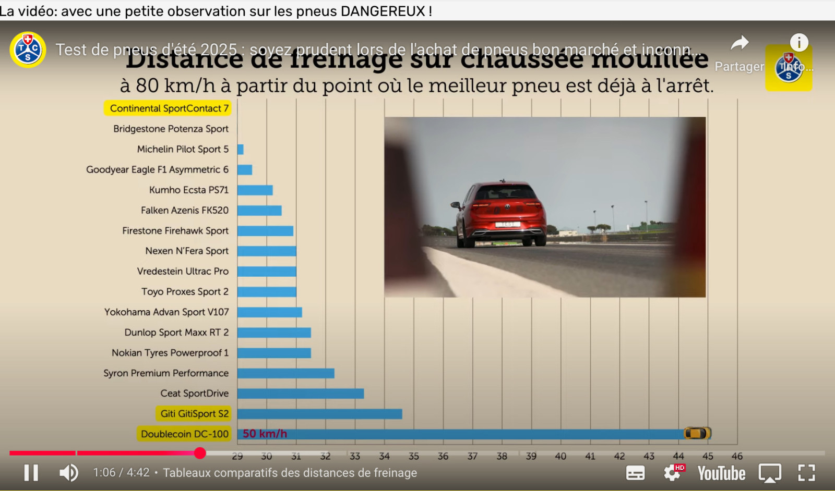The image size is (835, 491).
Task: Click the 'Kumho Ecsta PS71' label
Action: click(x=189, y=190)
